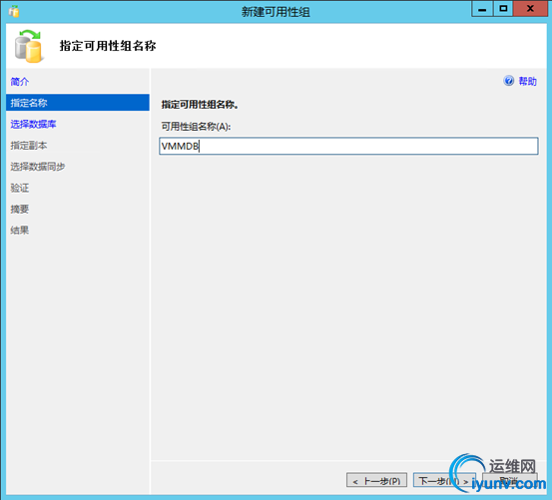
Task: Open the 选择数据库 step
Action: 33,124
